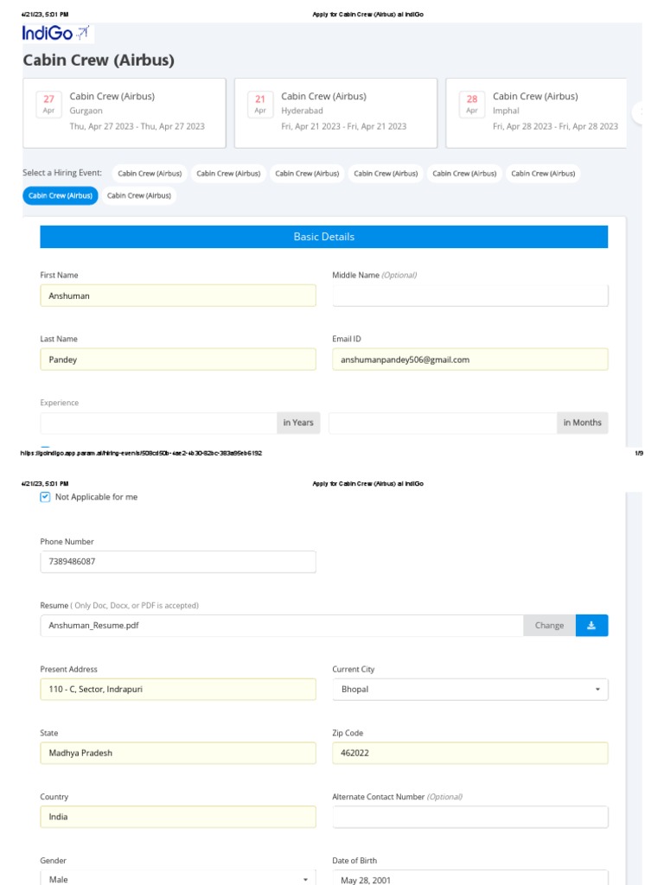Focus the Phone Number field

pos(177,562)
